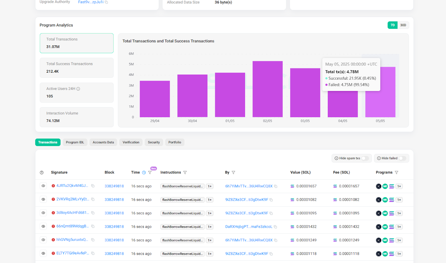Open the By column filter
This screenshot has height=263, width=446.
pos(234,173)
